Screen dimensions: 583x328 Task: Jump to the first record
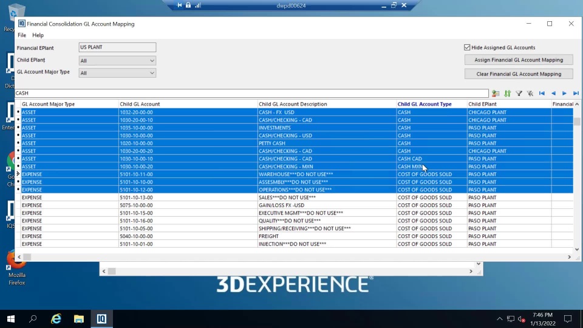[542, 94]
